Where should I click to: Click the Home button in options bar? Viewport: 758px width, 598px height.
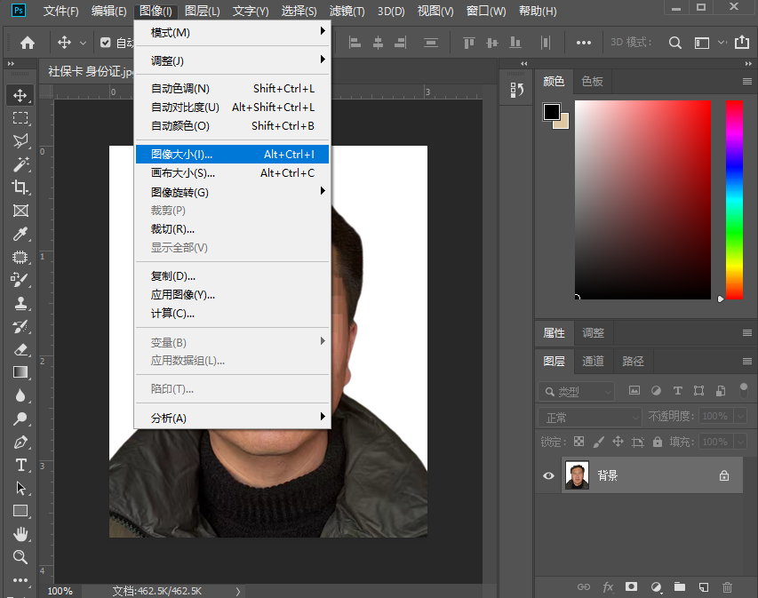coord(27,43)
